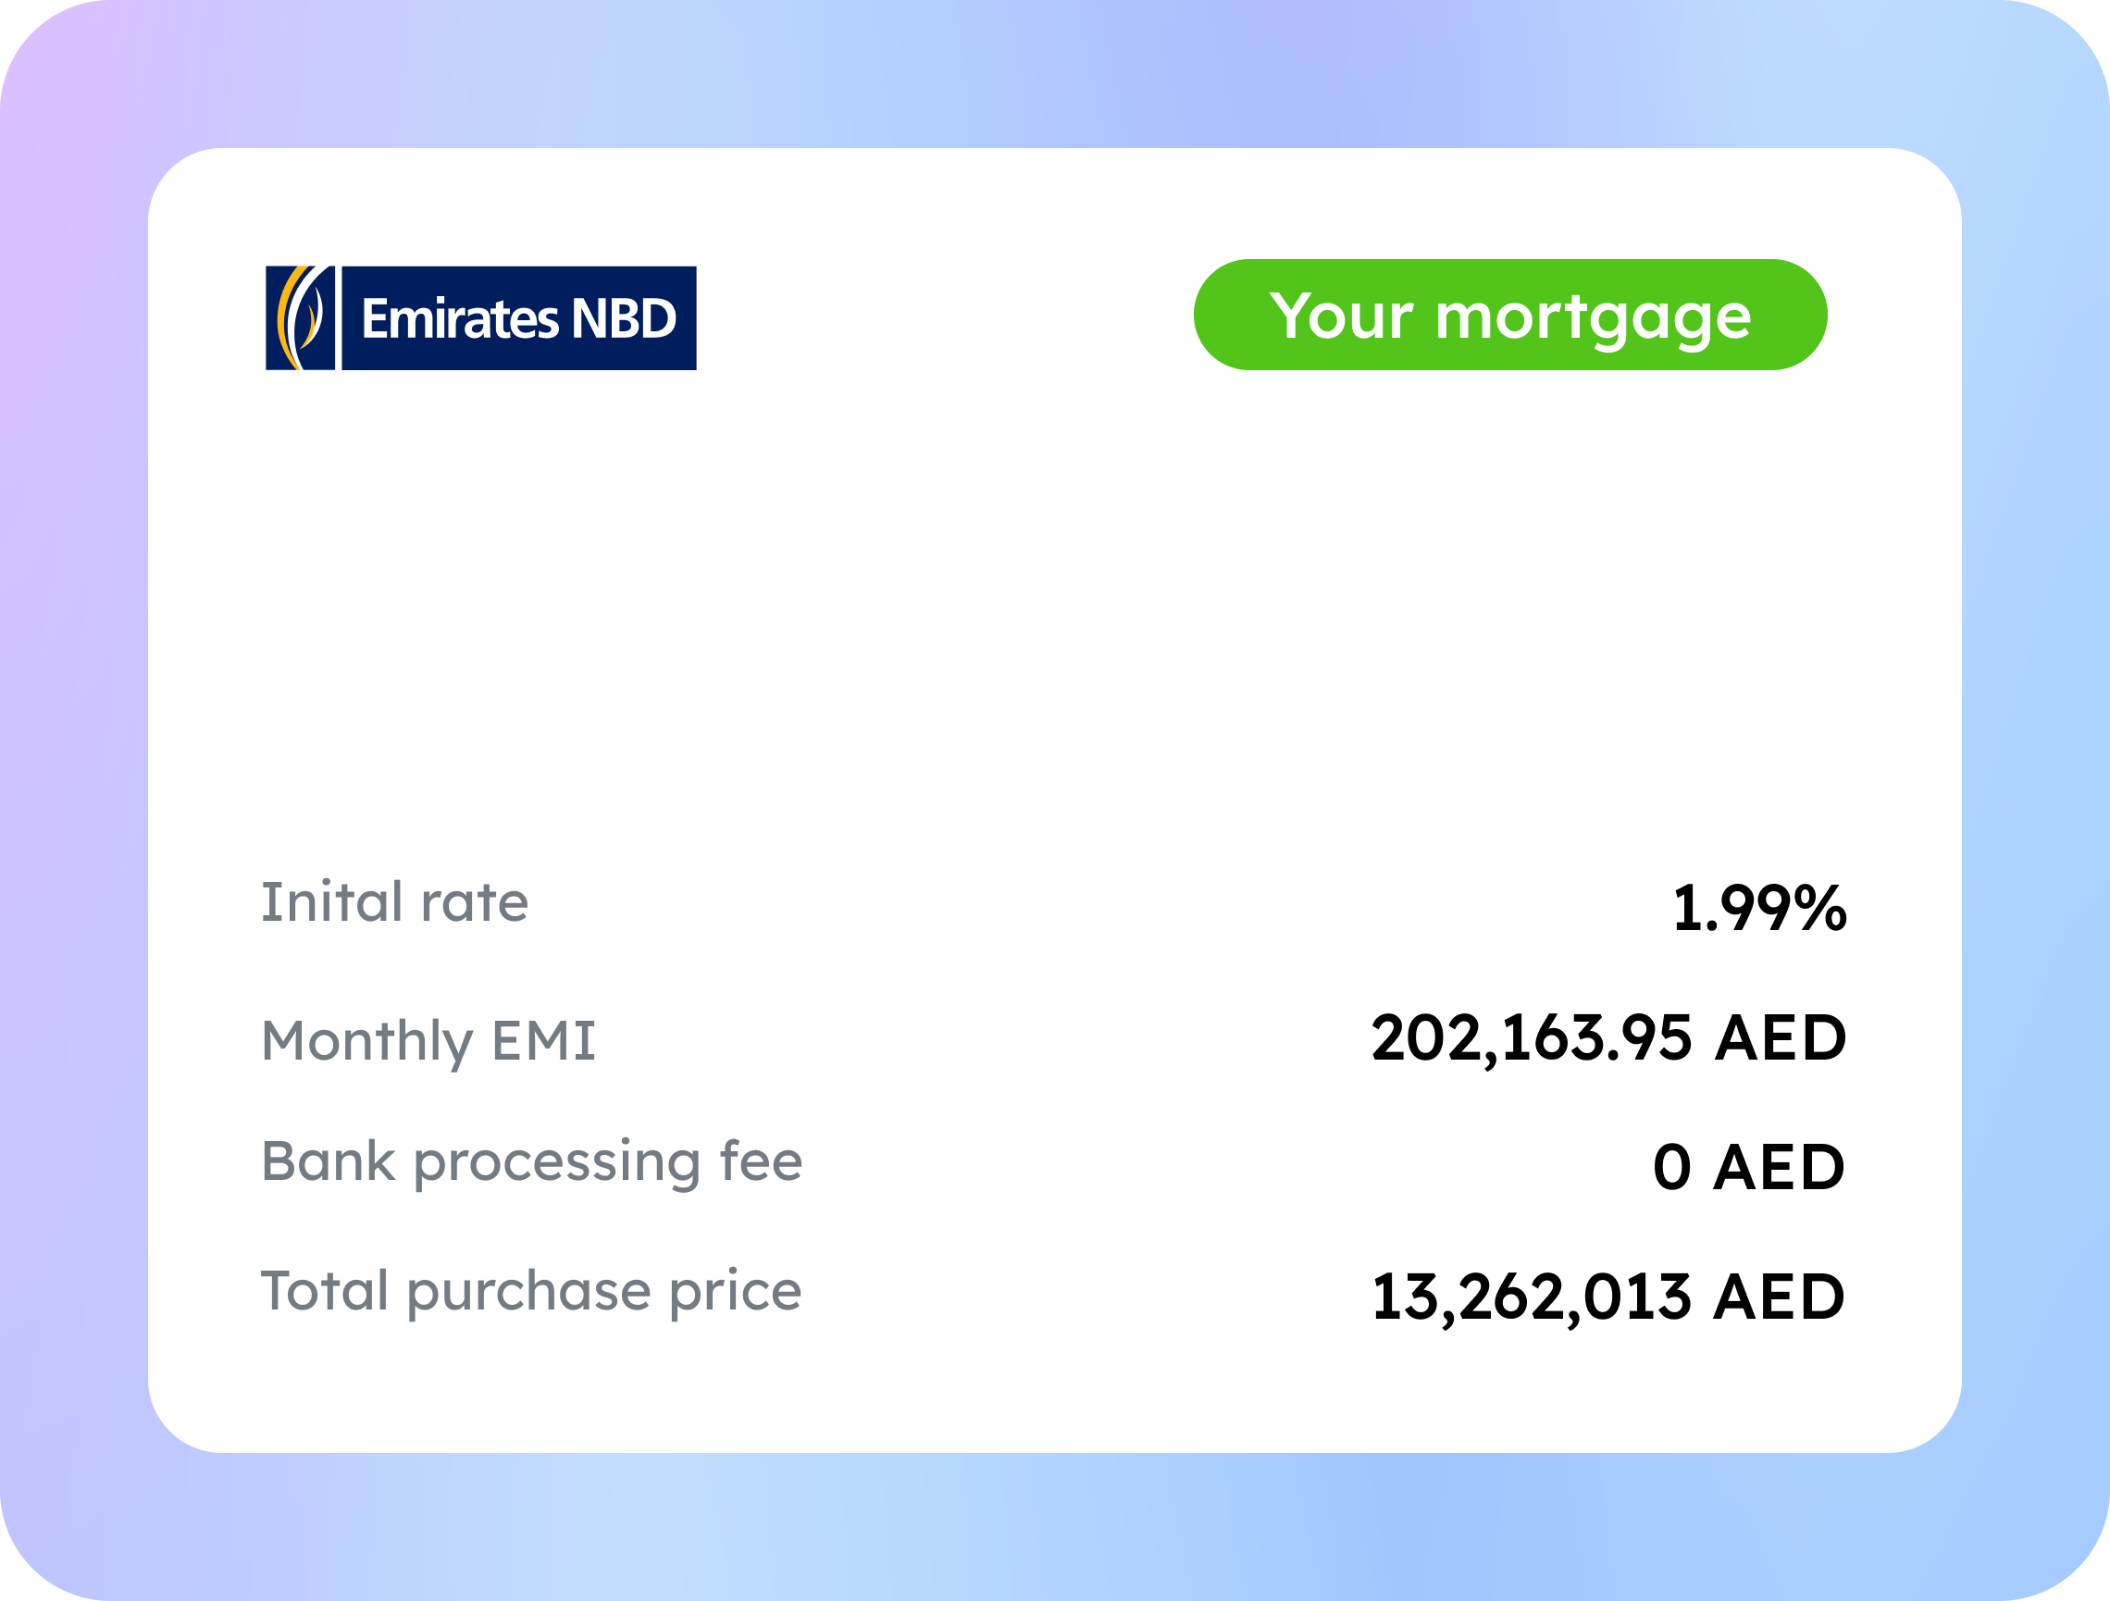
Task: Click the word mortgage in green badge
Action: 1593,318
